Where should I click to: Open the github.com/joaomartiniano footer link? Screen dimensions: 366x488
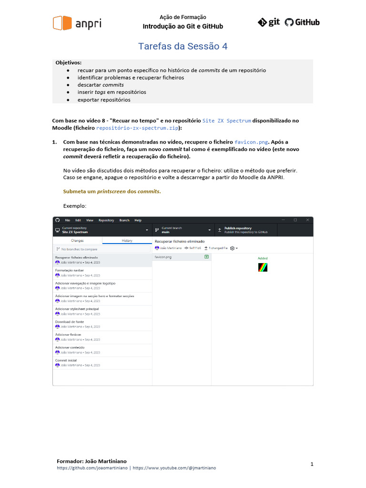[x=92, y=468]
